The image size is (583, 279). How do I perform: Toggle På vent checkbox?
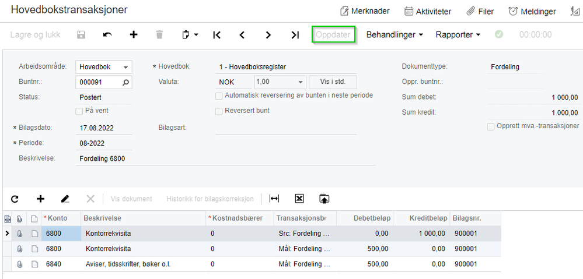pyautogui.click(x=79, y=111)
